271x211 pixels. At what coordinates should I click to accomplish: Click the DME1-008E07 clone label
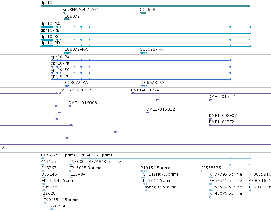(x=223, y=116)
